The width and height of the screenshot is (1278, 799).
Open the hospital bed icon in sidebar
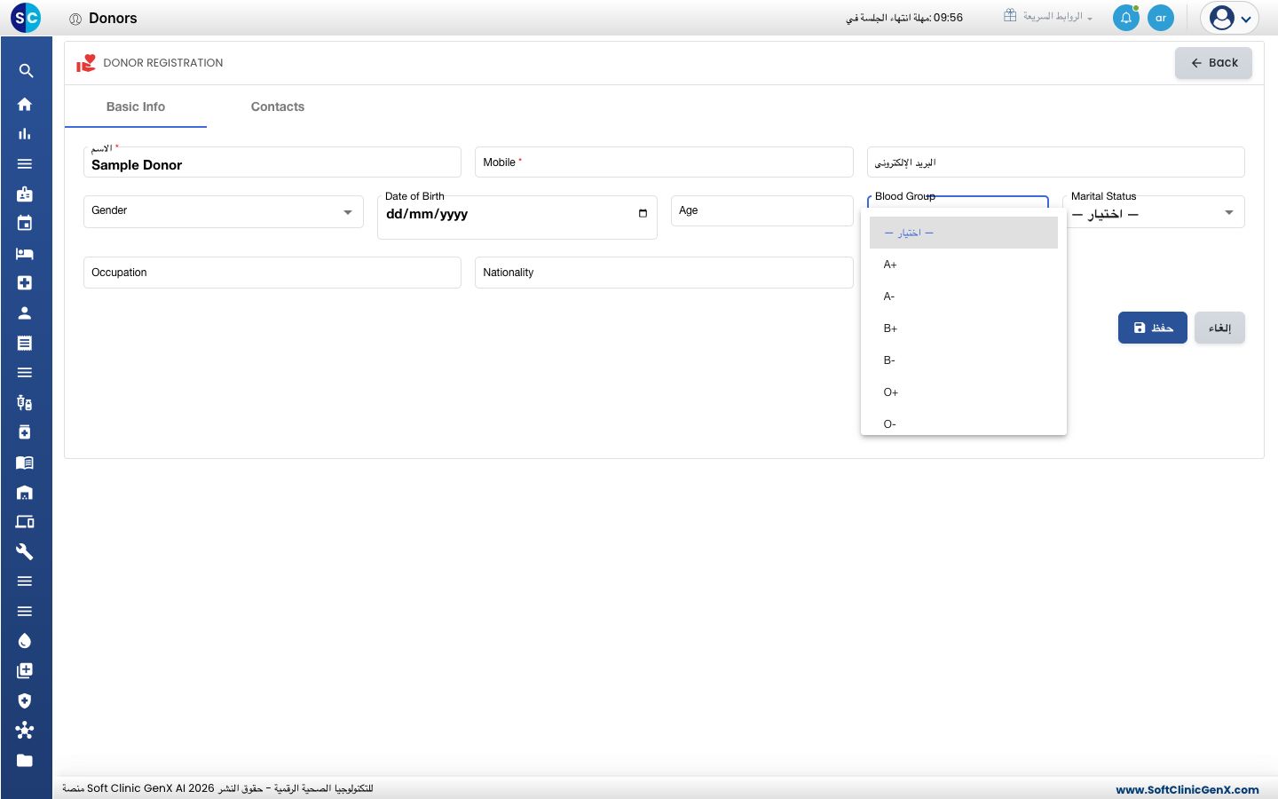pyautogui.click(x=25, y=253)
